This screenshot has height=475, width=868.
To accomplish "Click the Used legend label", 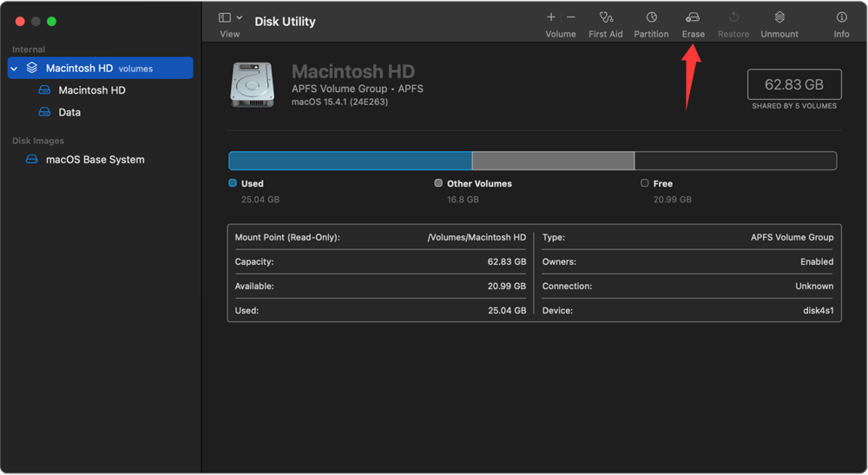I will pos(253,184).
